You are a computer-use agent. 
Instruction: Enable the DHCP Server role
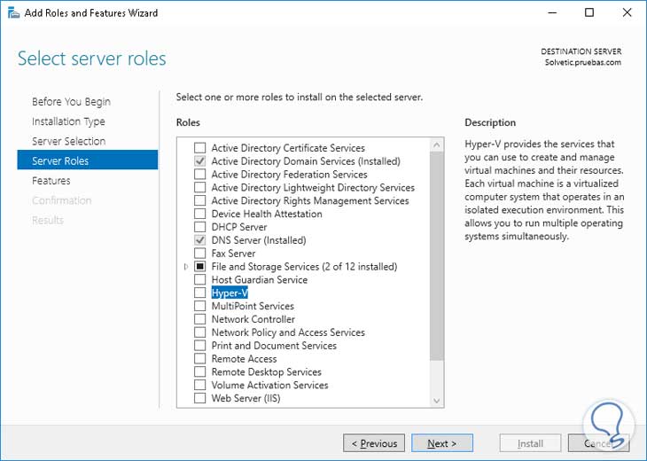(x=200, y=227)
